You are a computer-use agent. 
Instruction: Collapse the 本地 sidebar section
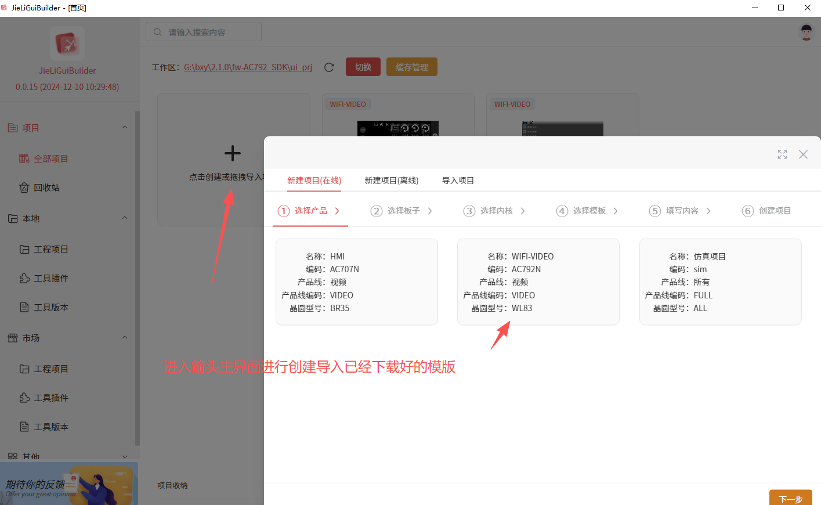[125, 218]
